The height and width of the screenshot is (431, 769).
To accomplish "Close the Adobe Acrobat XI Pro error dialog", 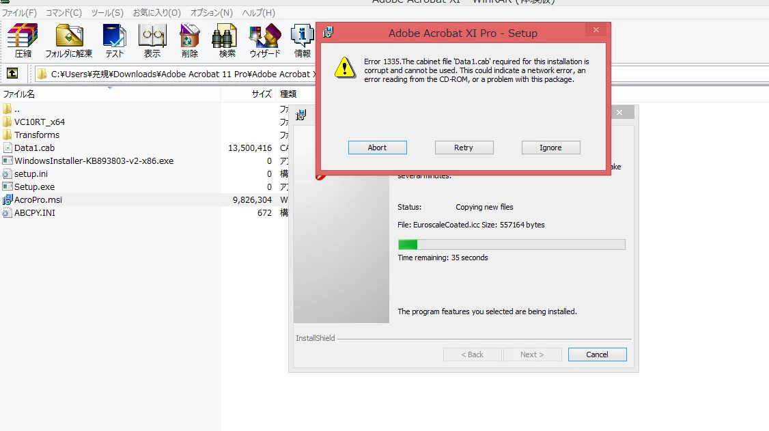I will 596,30.
